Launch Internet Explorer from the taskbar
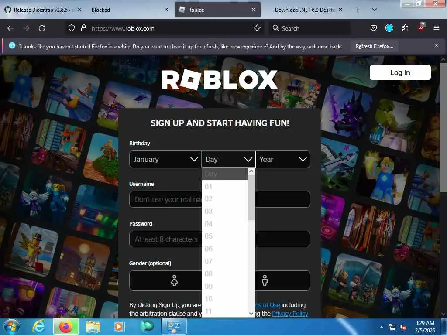This screenshot has width=447, height=335. pos(39,327)
